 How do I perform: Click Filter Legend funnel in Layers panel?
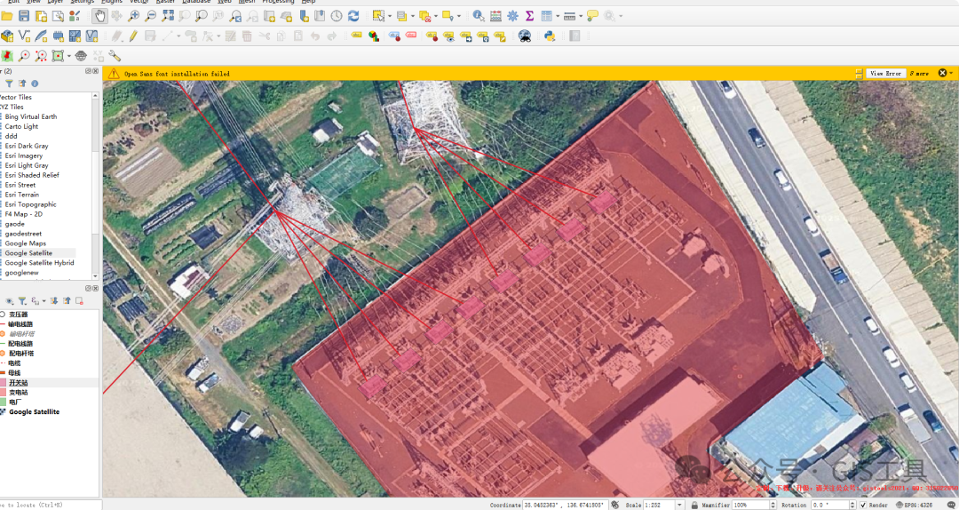(22, 301)
